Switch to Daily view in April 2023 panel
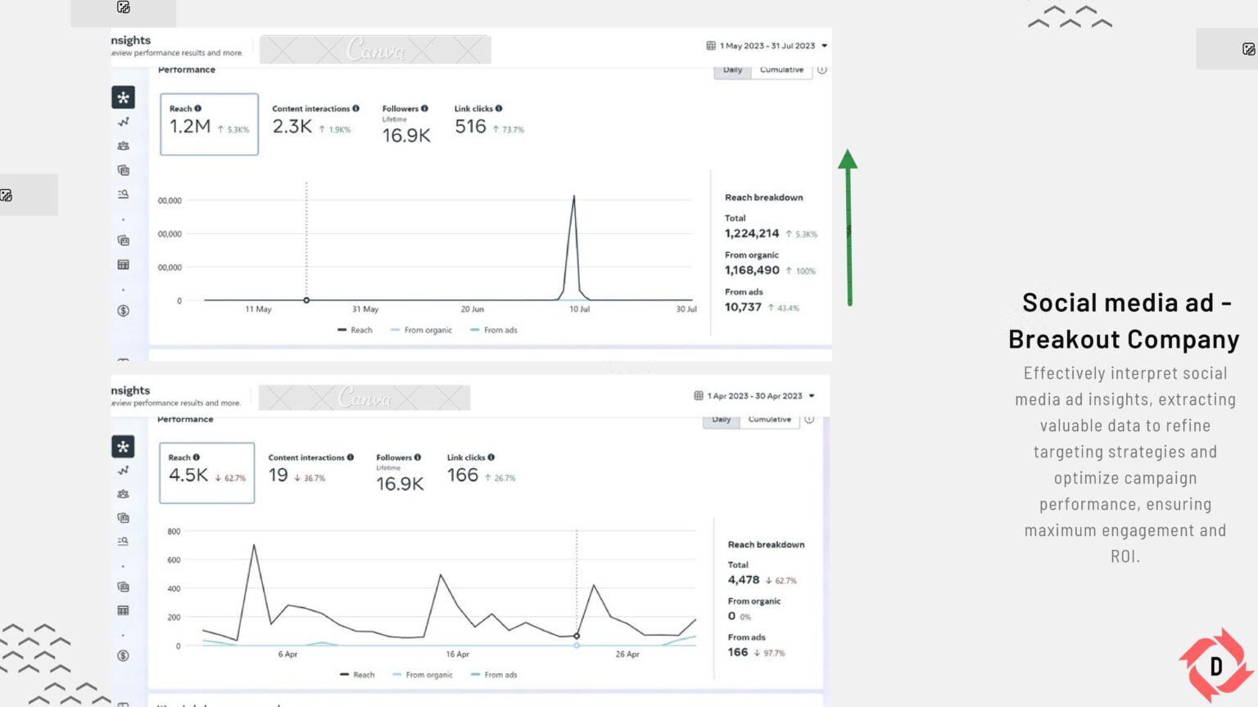Image resolution: width=1258 pixels, height=707 pixels. click(721, 420)
